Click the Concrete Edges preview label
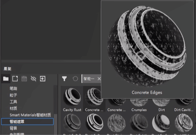196x135 pixels. click(147, 93)
